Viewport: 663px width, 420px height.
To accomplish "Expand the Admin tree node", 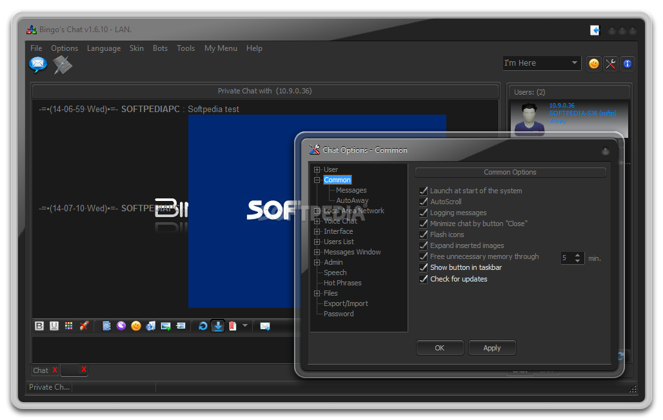I will tap(317, 262).
